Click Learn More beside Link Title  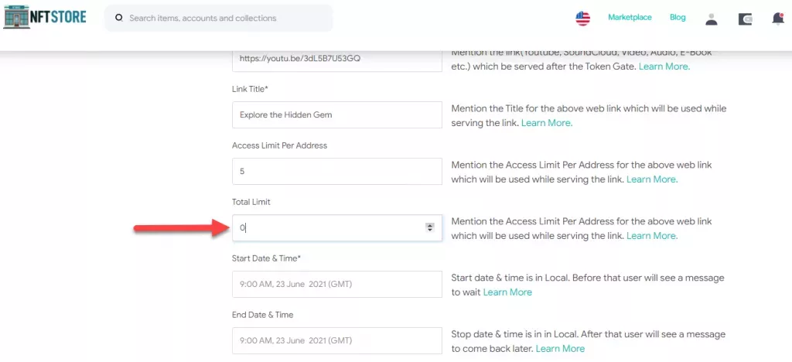[x=547, y=123]
